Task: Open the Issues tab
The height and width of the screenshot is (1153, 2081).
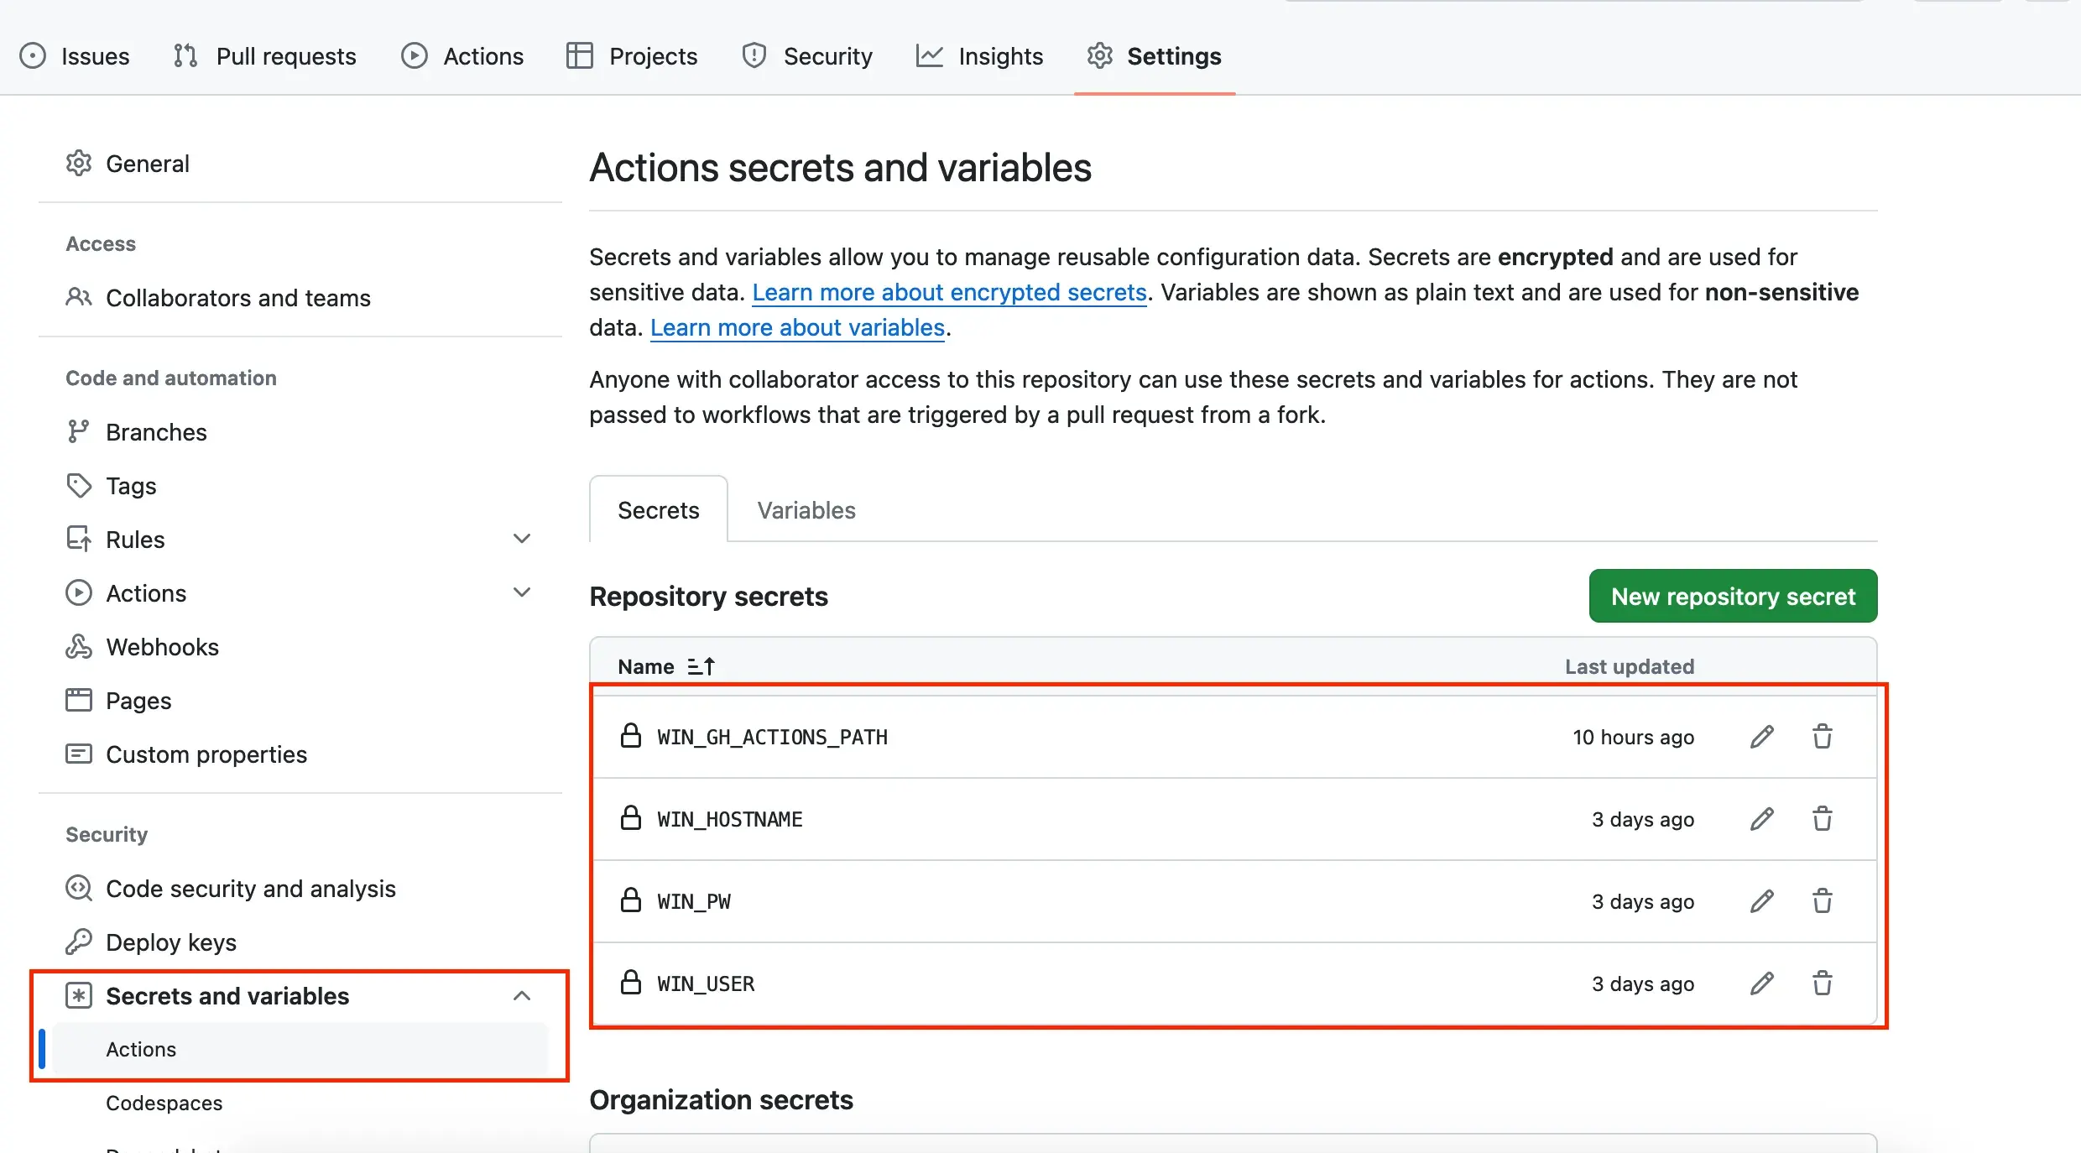Action: [x=75, y=56]
